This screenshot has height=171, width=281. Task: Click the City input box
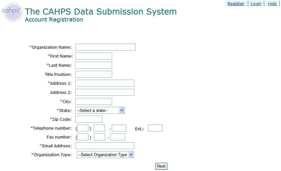pos(93,101)
